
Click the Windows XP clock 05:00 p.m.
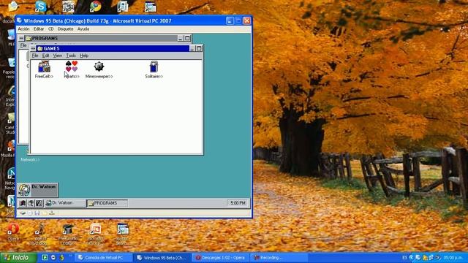click(453, 258)
